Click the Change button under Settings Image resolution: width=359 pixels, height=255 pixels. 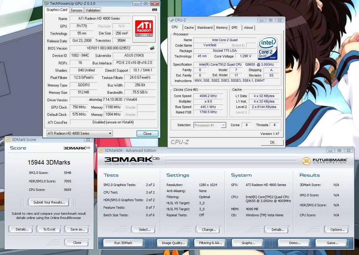(209, 230)
